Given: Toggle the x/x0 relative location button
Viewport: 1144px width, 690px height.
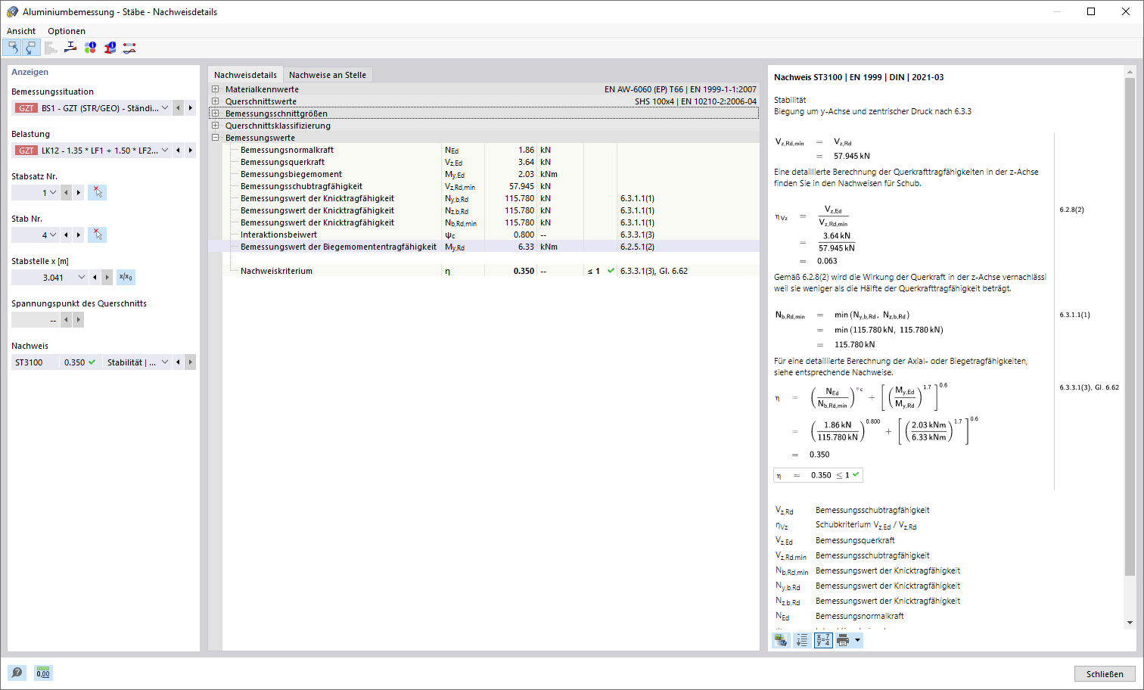Looking at the screenshot, I should coord(126,278).
